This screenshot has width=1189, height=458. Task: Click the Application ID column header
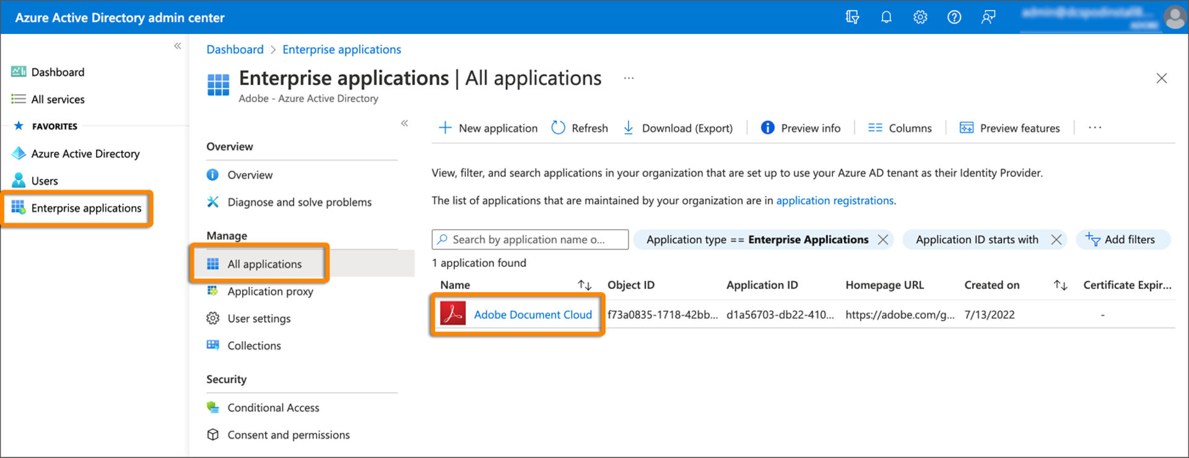762,285
